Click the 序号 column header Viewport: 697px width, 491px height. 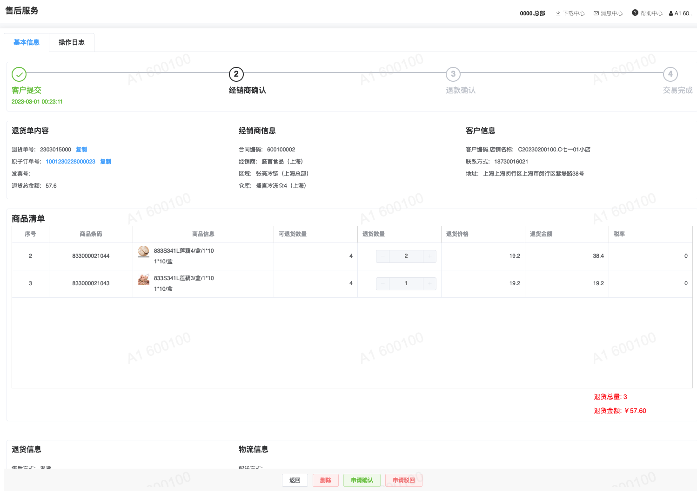click(x=30, y=234)
